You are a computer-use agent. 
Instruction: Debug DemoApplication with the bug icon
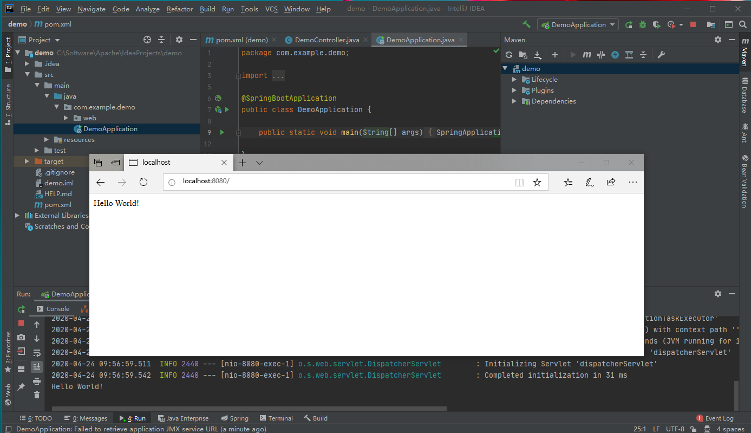tap(643, 24)
